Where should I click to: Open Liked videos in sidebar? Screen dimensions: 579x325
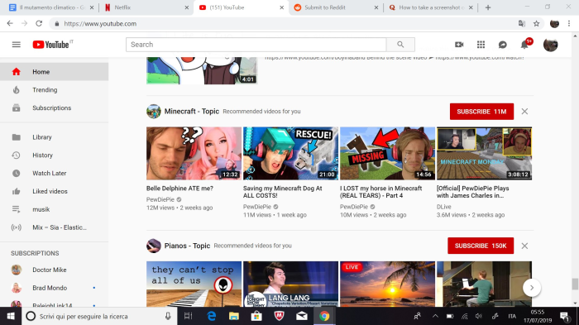(x=55, y=192)
